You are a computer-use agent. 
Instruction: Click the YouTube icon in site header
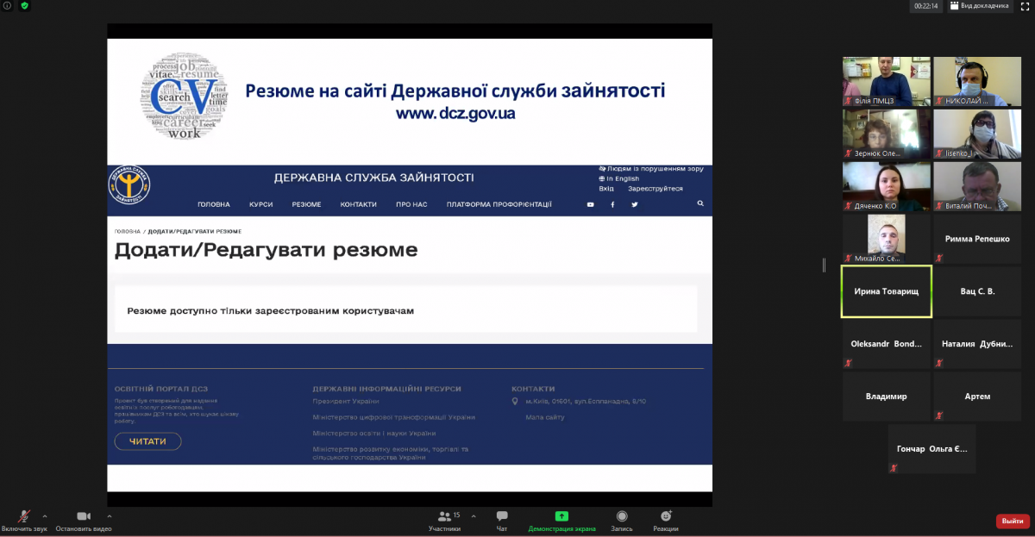pyautogui.click(x=591, y=204)
